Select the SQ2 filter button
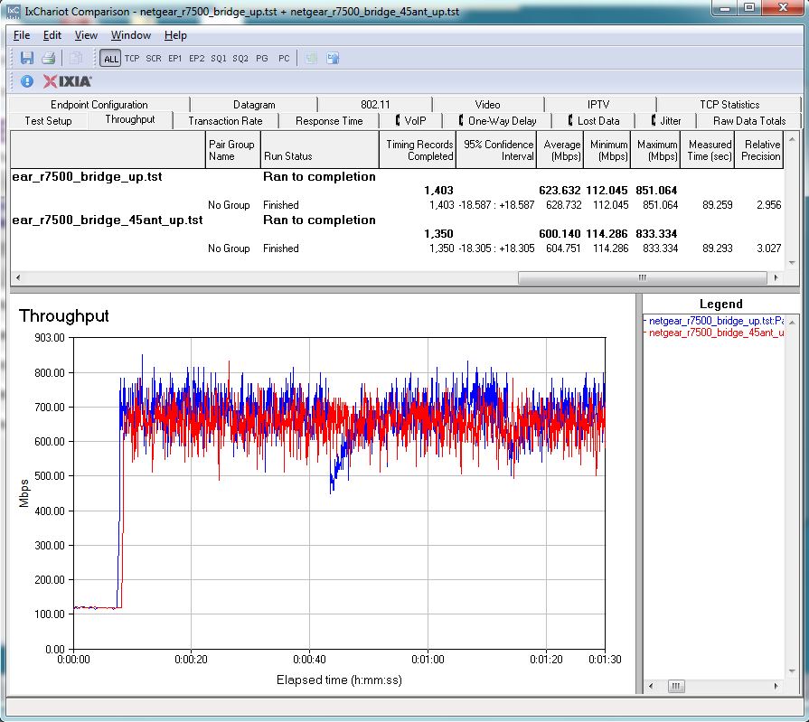The image size is (809, 722). 240,58
